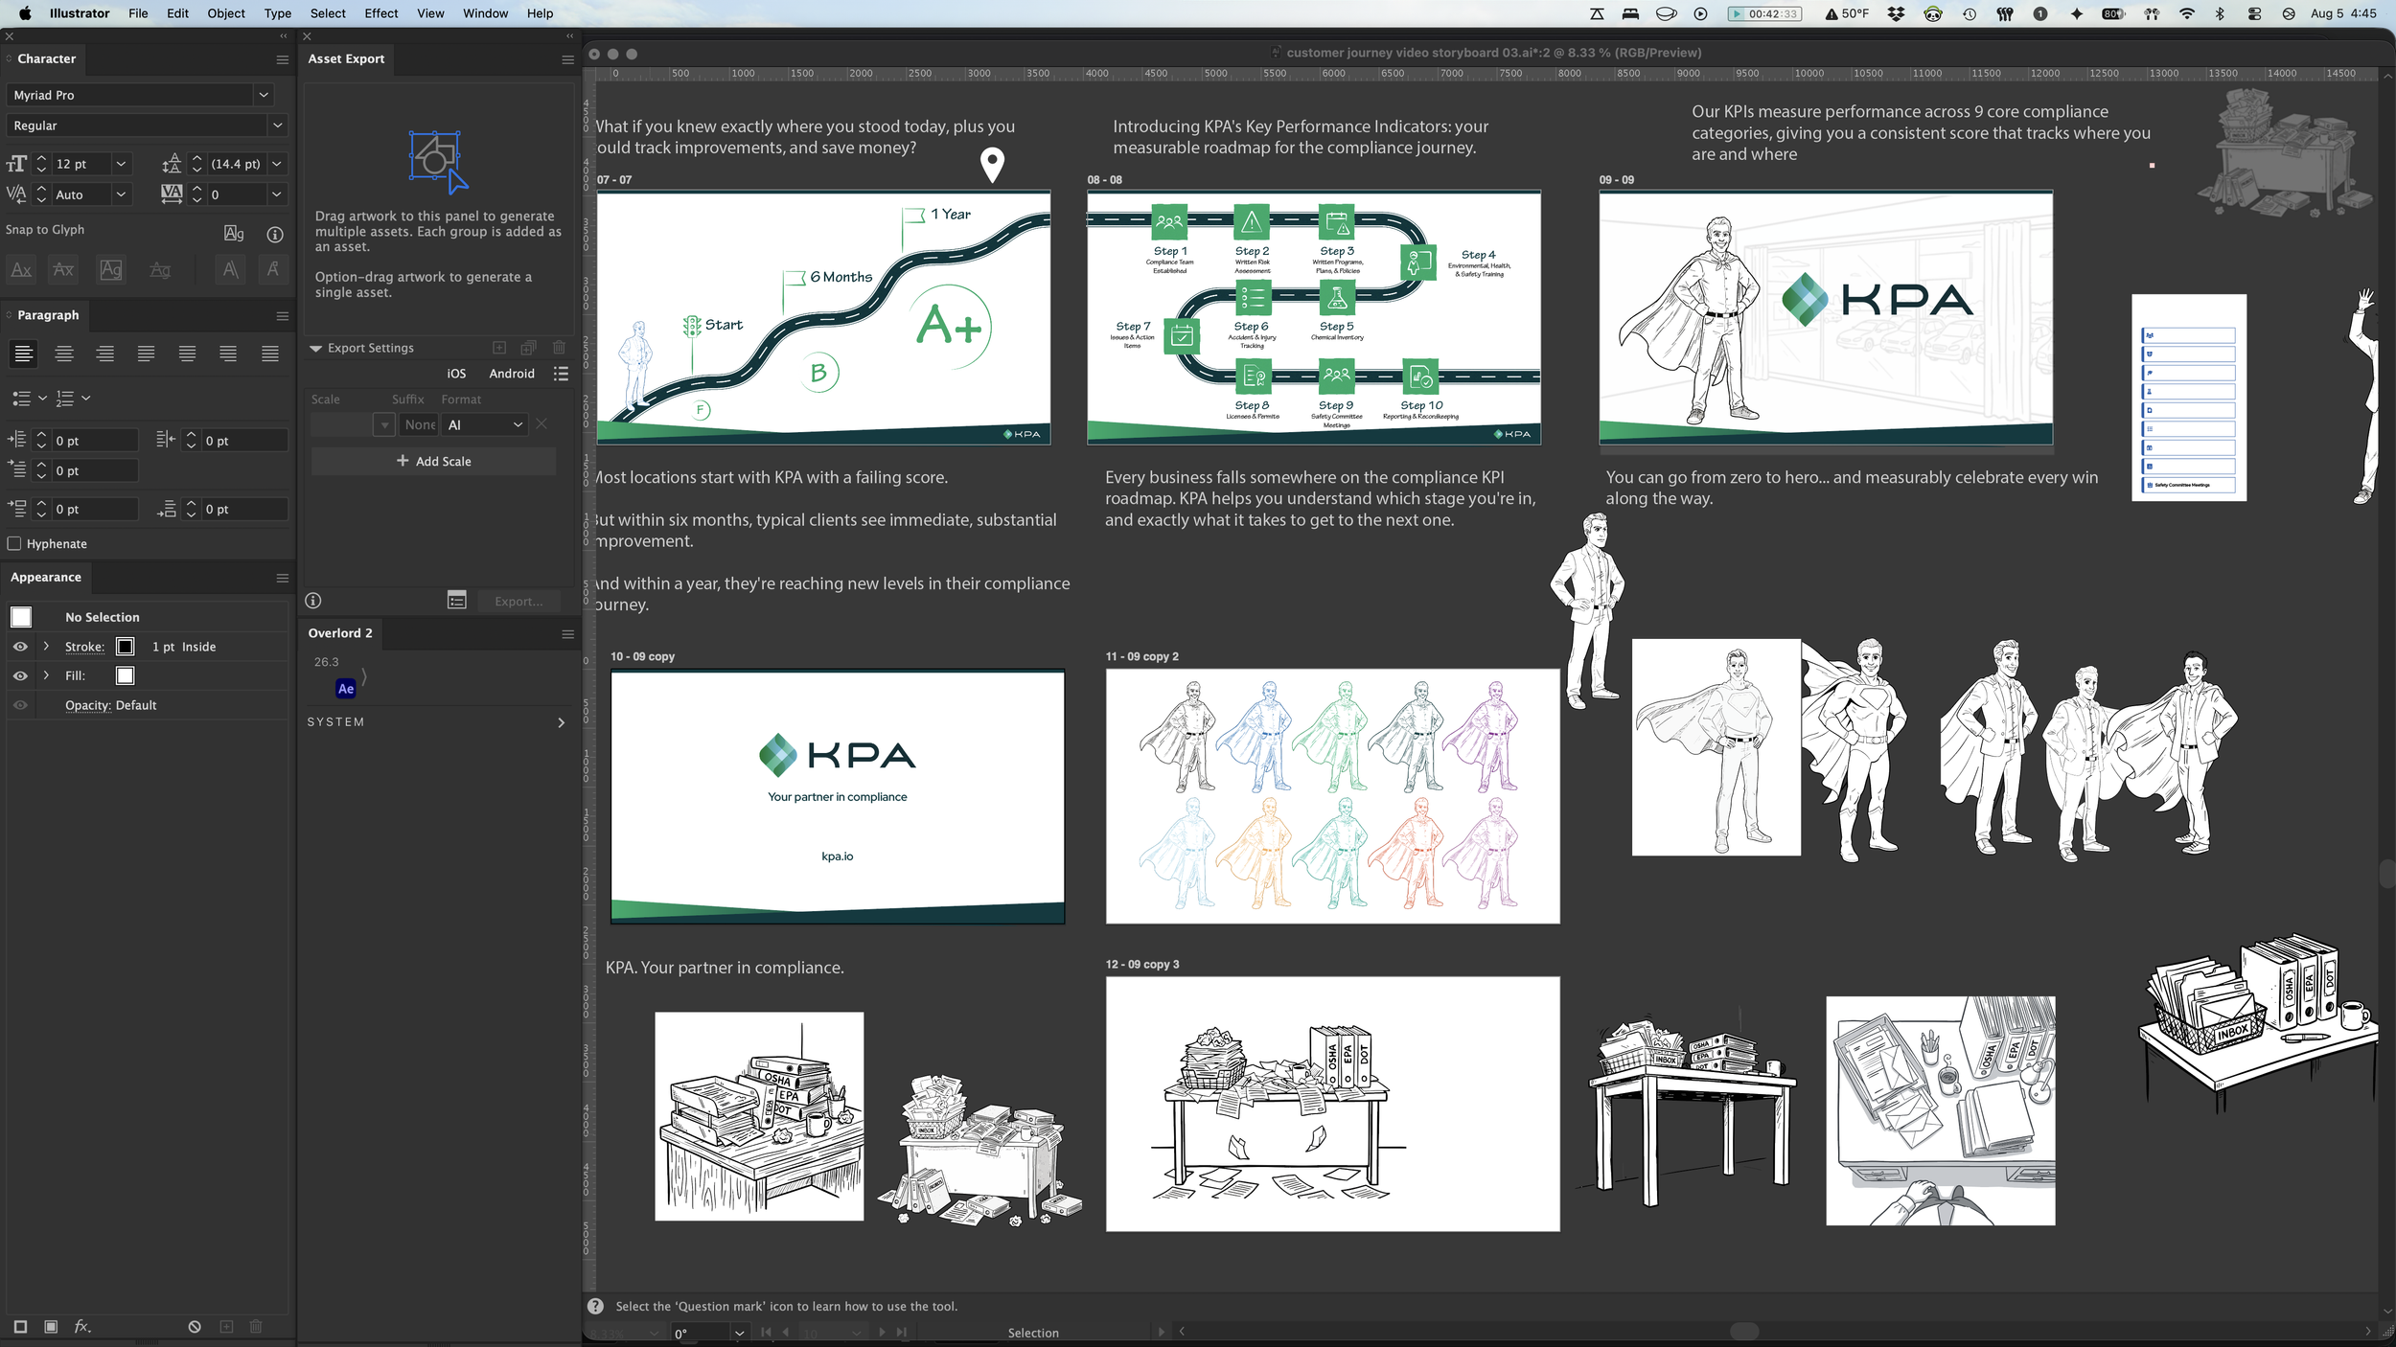Screen dimensions: 2396x1347
Task: Open the Paragraph panel menu
Action: pyautogui.click(x=283, y=316)
